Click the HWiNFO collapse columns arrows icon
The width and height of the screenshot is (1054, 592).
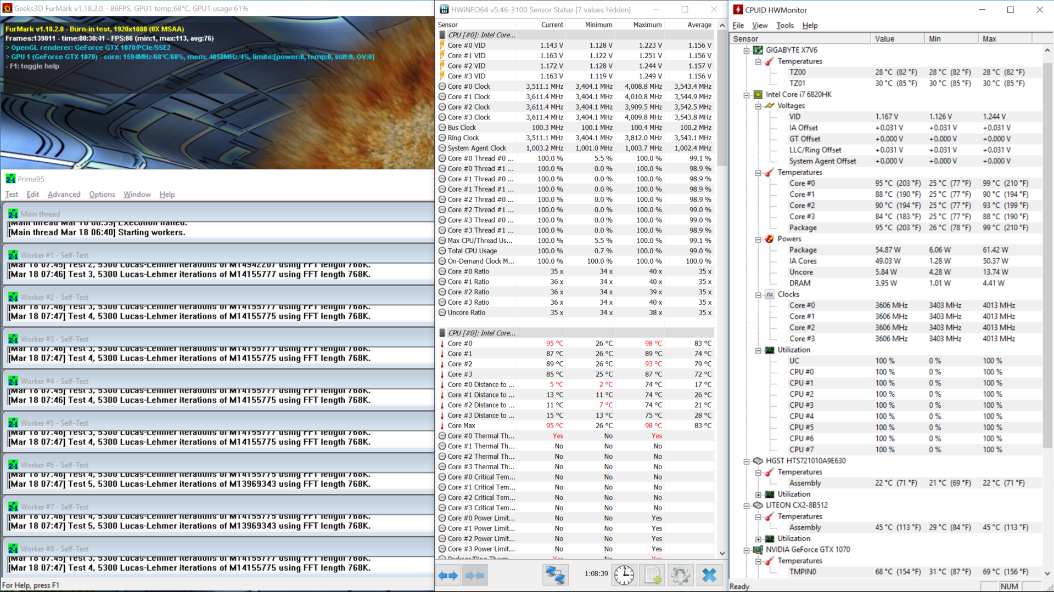point(475,575)
